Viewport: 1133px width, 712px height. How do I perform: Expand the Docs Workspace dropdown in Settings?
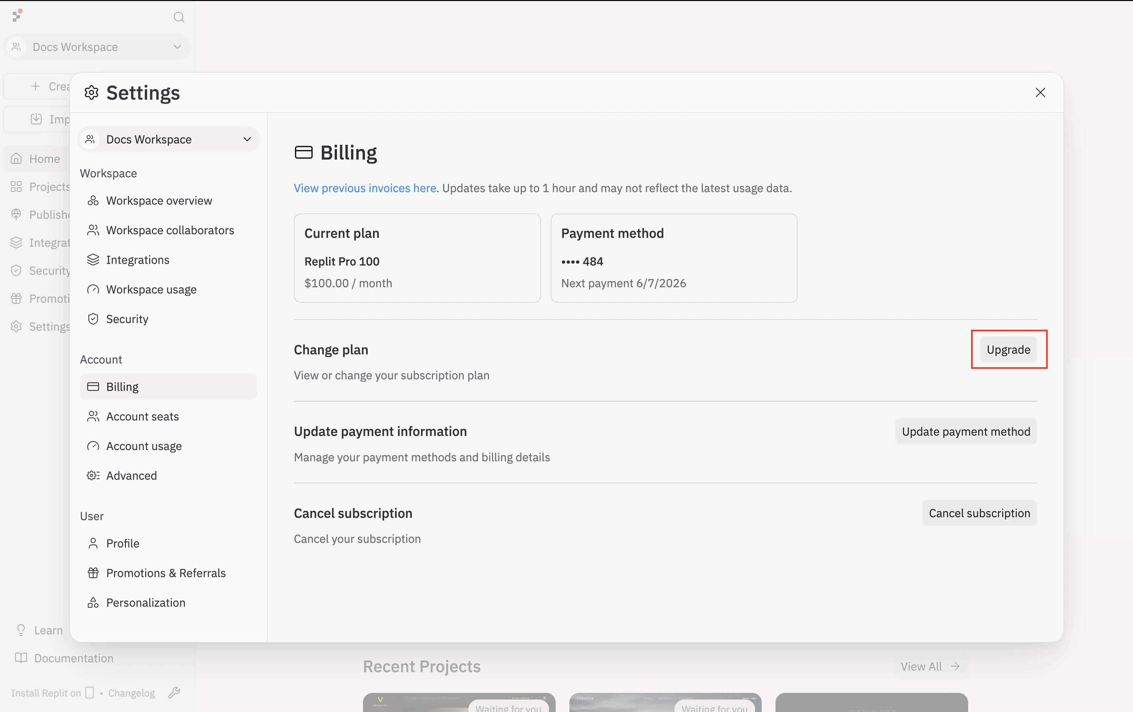click(x=169, y=139)
